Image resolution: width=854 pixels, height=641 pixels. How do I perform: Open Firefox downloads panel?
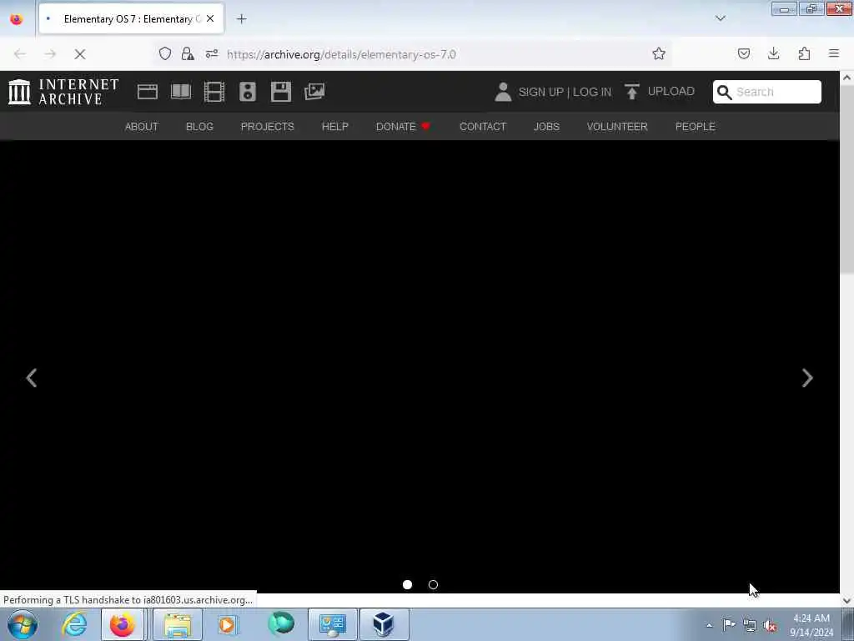[x=773, y=53]
